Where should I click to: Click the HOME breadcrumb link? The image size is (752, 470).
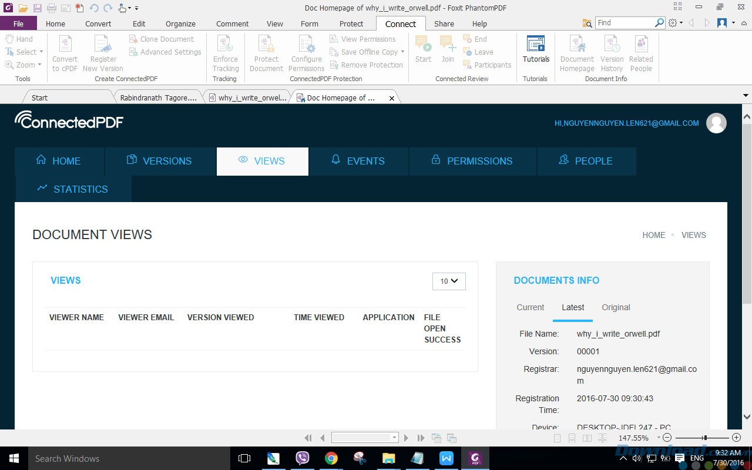pyautogui.click(x=653, y=235)
